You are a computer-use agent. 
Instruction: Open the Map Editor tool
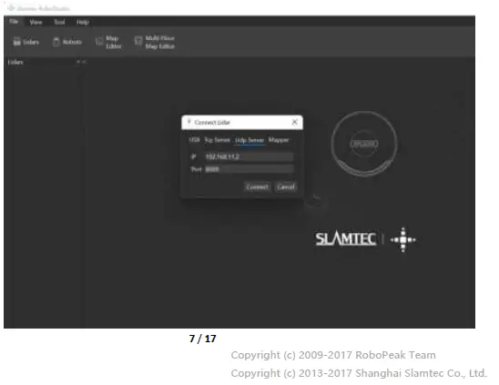[108, 42]
